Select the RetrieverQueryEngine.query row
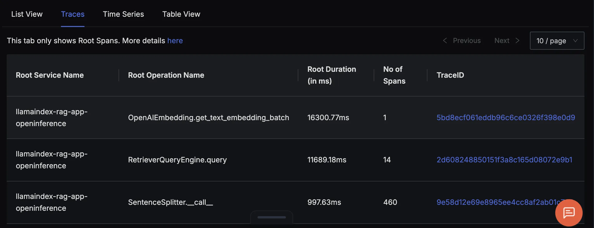 tap(295, 160)
